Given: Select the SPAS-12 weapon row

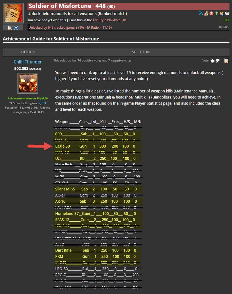Looking at the screenshot, I should point(95,220).
